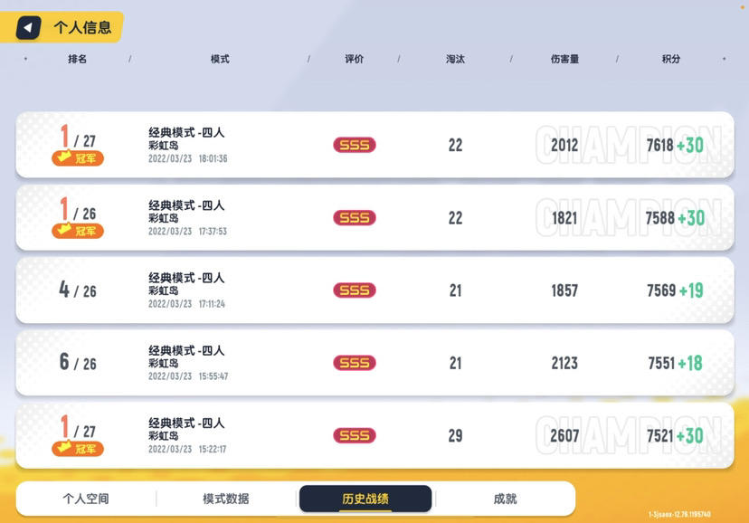This screenshot has height=523, width=749.
Task: Click the back arrow icon beside 个人信息
Action: coord(28,28)
